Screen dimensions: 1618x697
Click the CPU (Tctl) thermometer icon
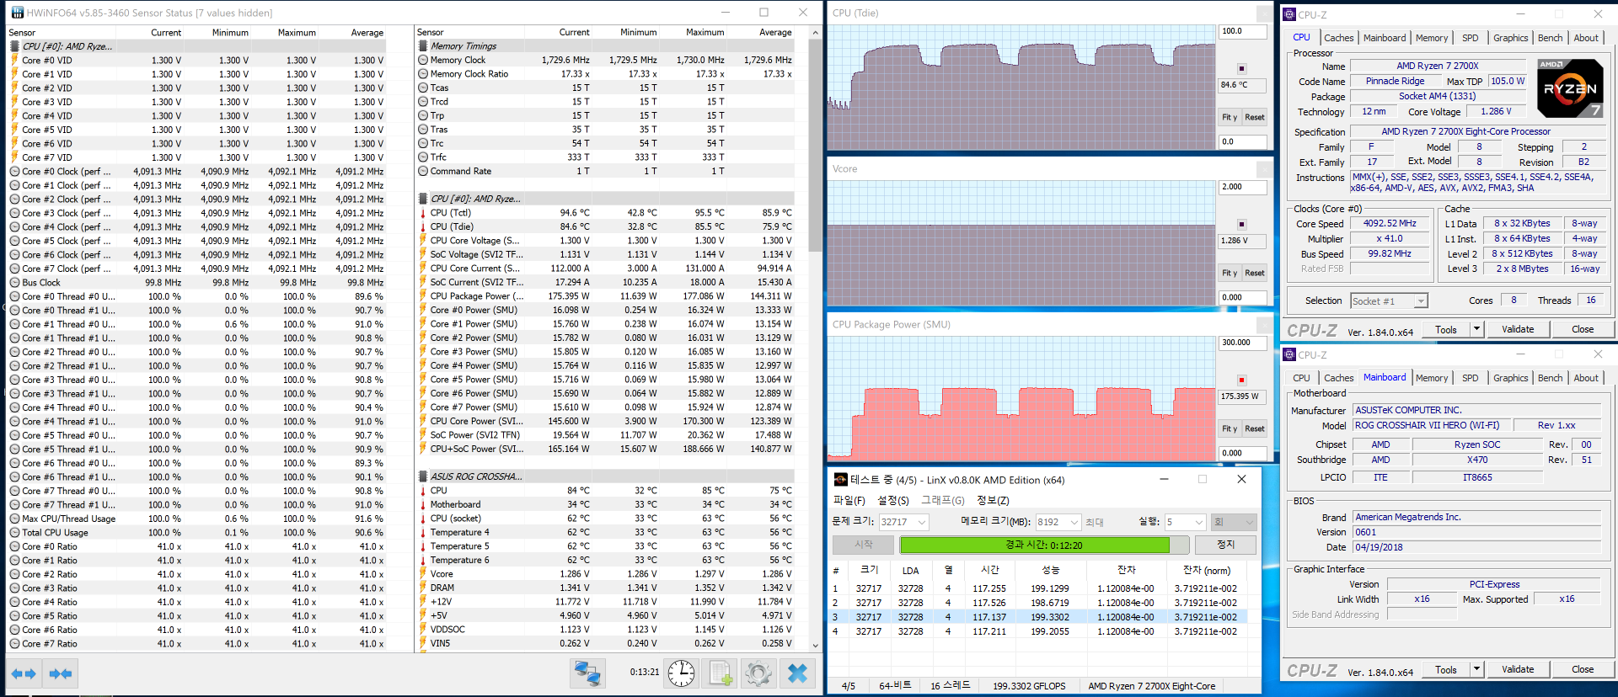423,213
